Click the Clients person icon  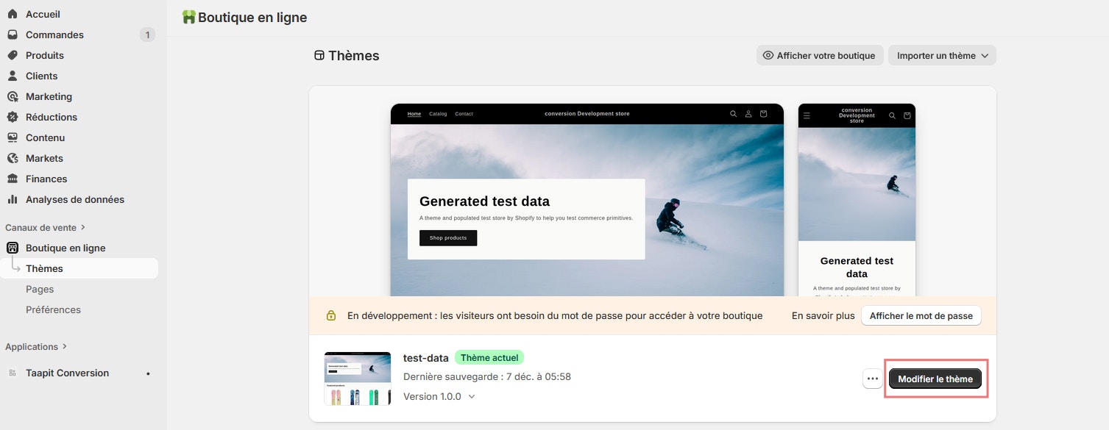tap(12, 76)
